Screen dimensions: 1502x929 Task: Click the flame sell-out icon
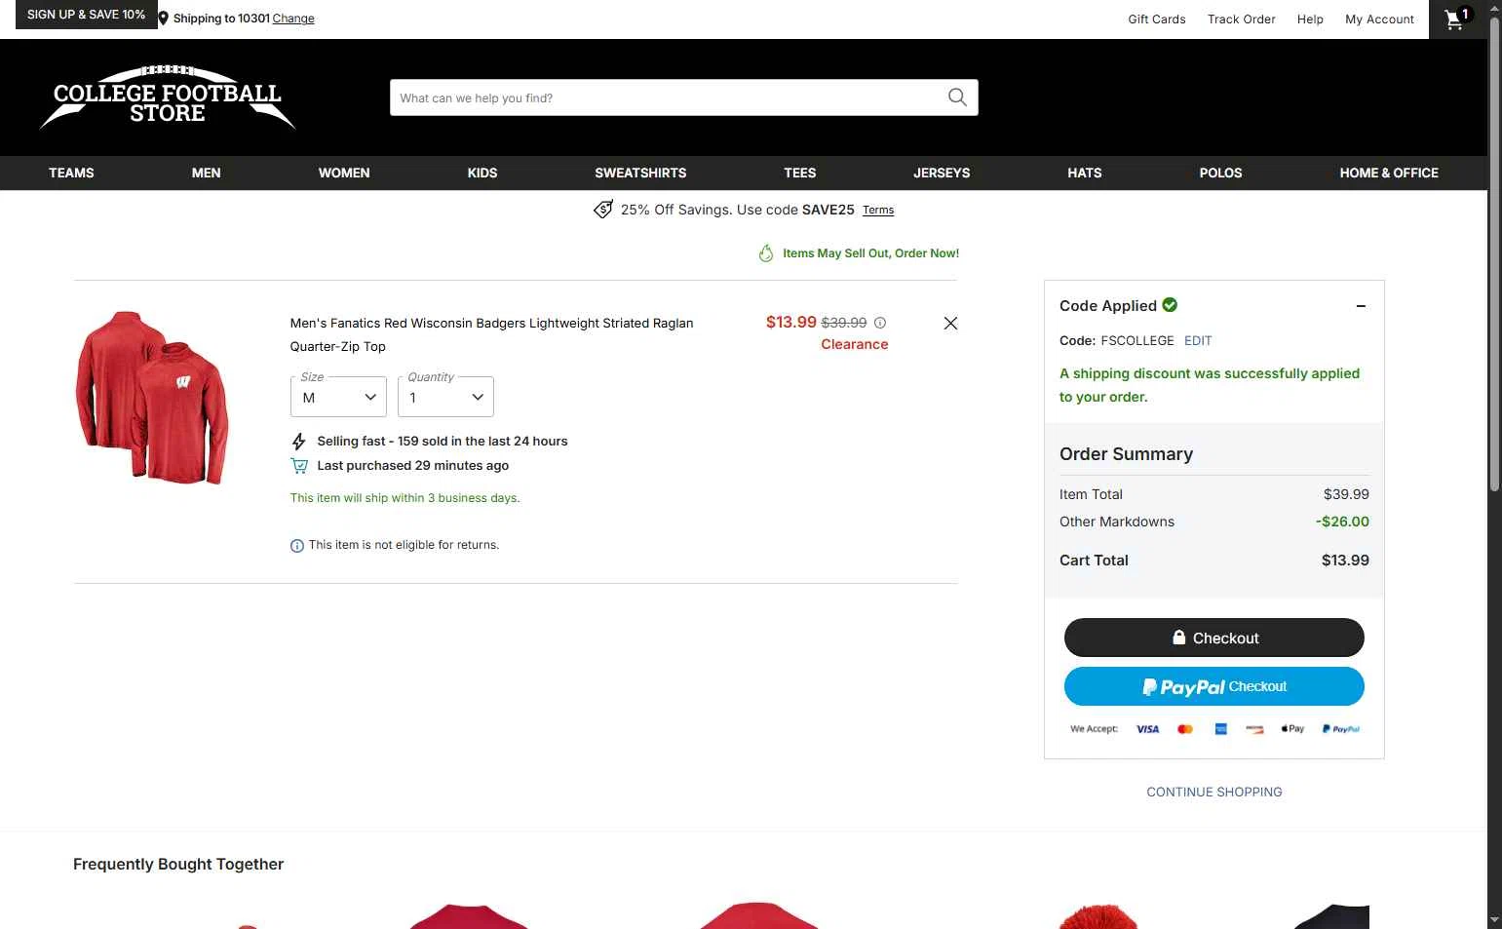pyautogui.click(x=766, y=253)
